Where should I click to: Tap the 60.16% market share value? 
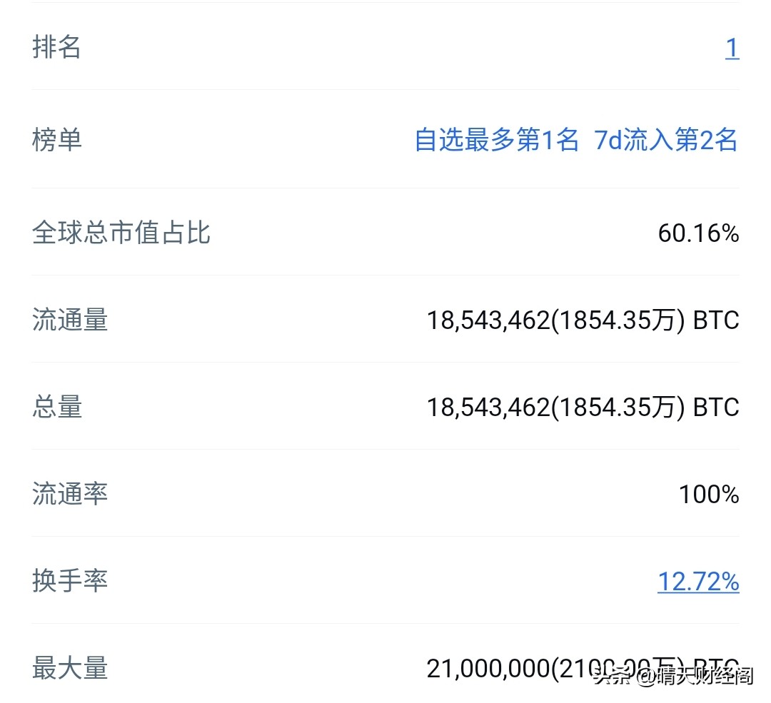697,233
